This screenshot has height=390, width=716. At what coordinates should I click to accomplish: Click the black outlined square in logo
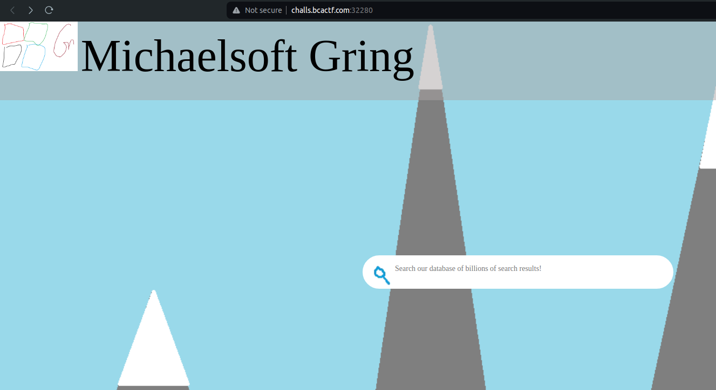coord(12,55)
